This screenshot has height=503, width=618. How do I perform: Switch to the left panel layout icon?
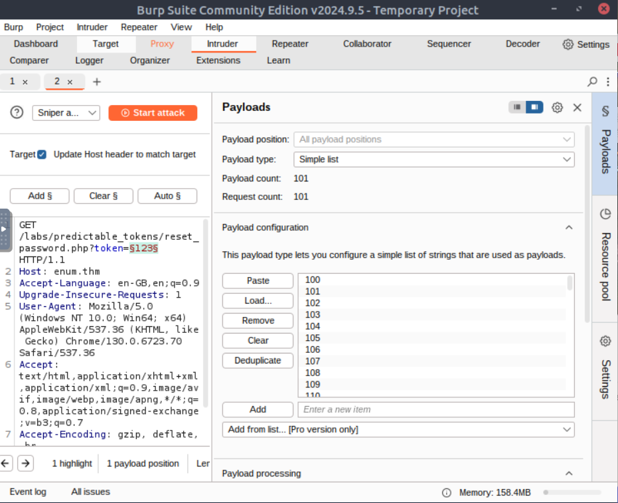(517, 107)
